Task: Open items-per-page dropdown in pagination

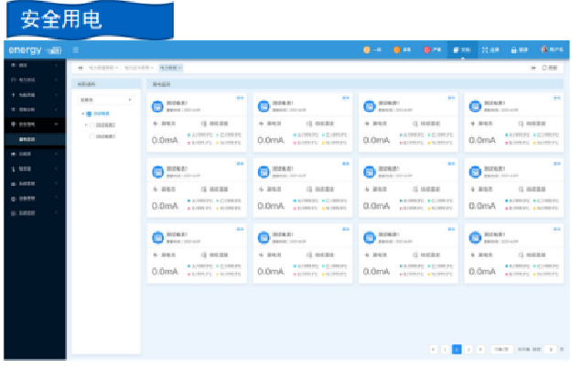Action: [501, 349]
